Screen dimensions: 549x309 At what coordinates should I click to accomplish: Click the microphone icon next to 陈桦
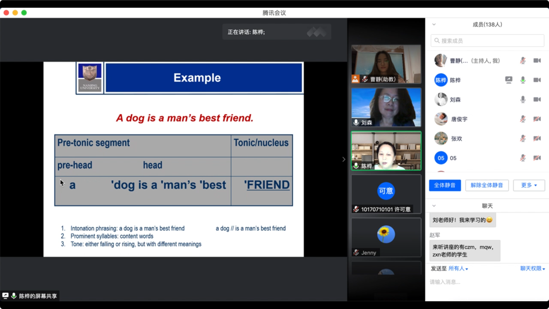[x=523, y=80]
